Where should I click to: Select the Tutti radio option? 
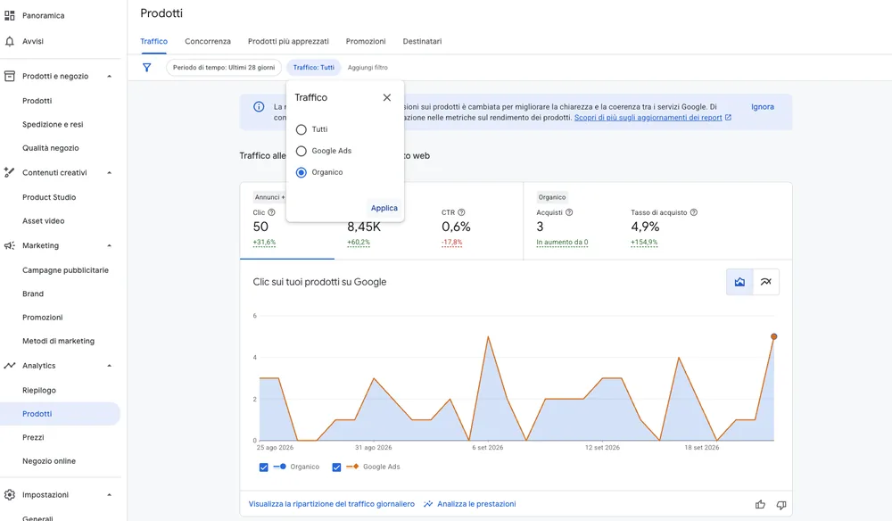(x=301, y=129)
